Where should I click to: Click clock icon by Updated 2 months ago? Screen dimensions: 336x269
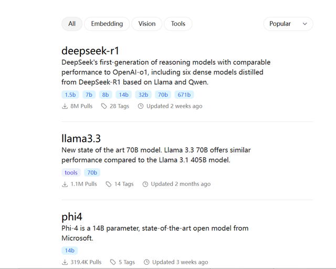[x=145, y=184]
